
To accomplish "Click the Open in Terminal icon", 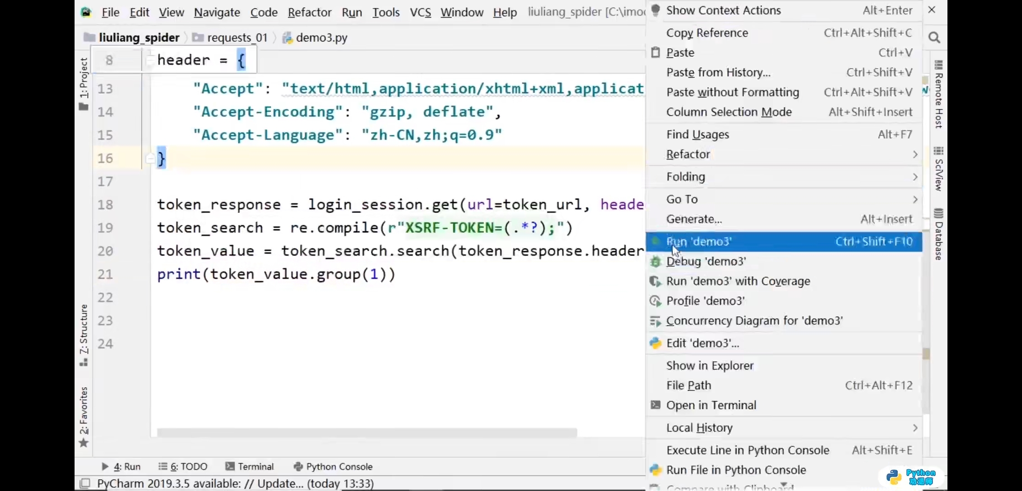I will pos(655,405).
